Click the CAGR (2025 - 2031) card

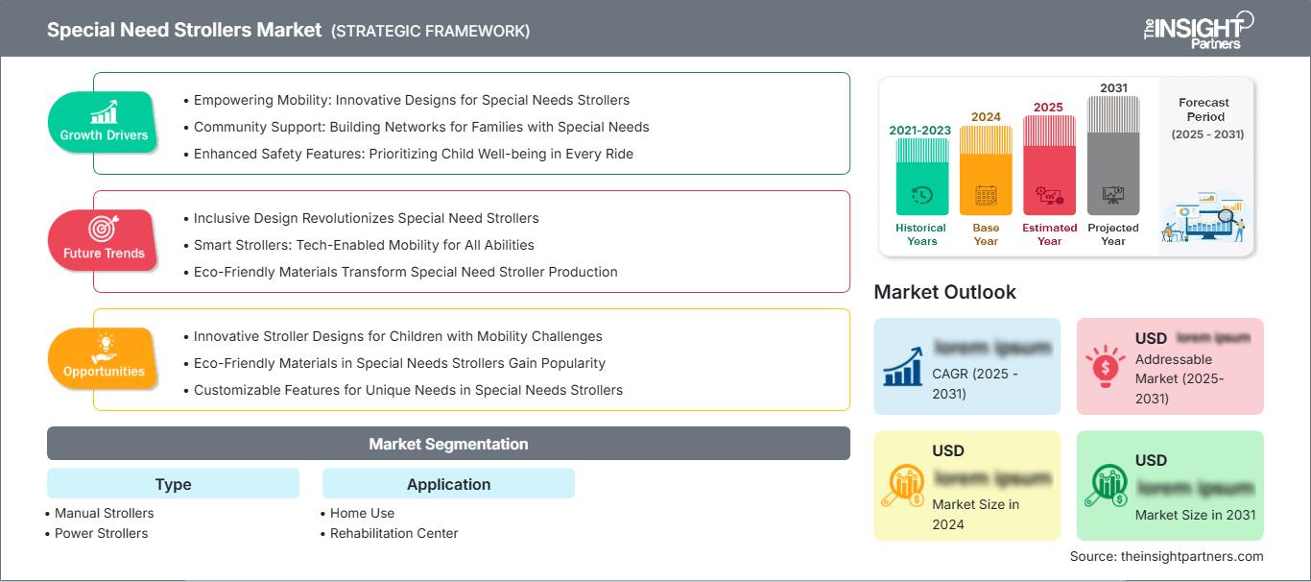(967, 366)
